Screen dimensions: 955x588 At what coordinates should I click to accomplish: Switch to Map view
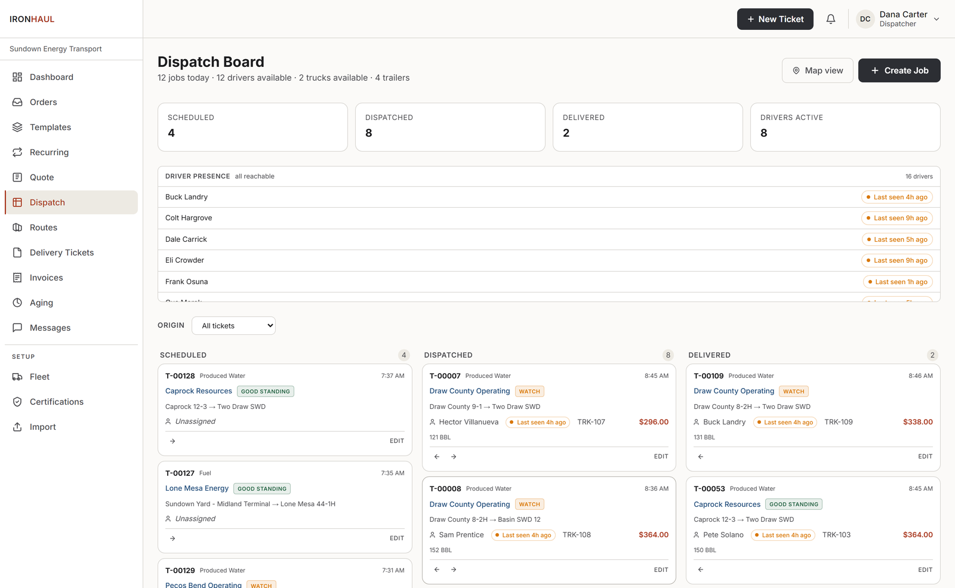click(x=817, y=70)
